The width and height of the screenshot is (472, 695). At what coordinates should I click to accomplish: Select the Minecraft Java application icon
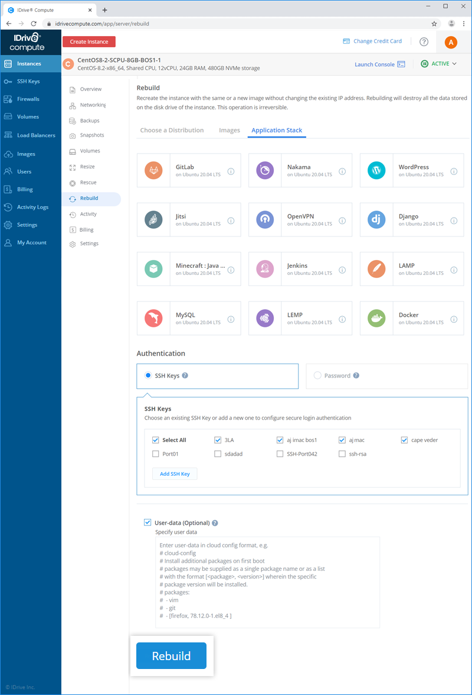click(153, 268)
